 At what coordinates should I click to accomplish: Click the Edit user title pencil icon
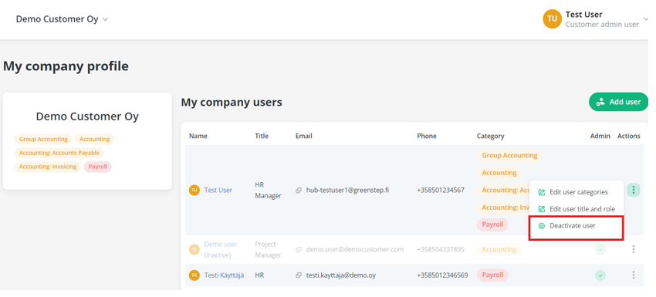[x=541, y=209]
